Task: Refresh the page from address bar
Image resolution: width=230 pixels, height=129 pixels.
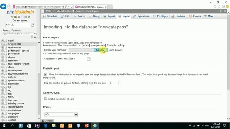Action: (72, 6)
